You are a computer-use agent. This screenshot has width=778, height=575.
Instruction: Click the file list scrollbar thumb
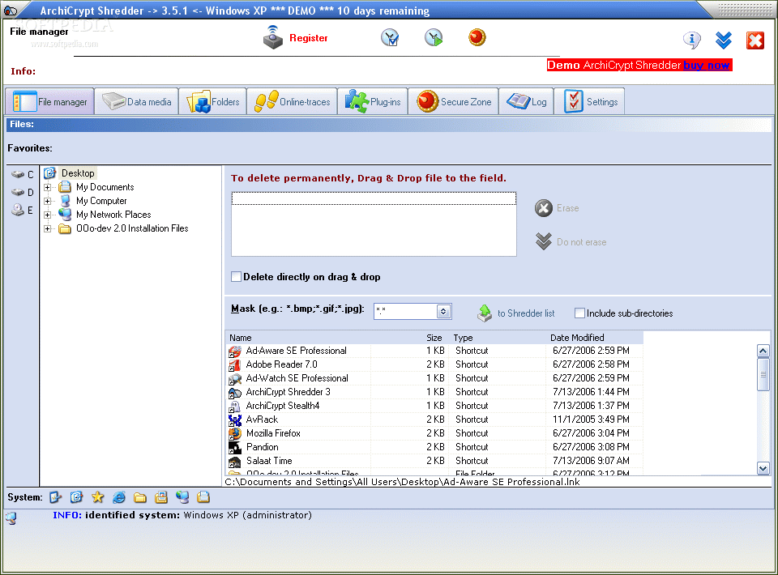763,374
